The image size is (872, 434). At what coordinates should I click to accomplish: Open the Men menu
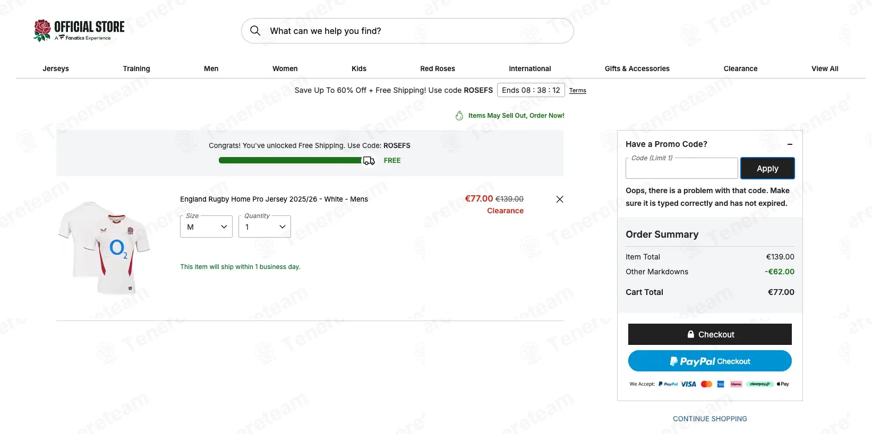tap(211, 68)
